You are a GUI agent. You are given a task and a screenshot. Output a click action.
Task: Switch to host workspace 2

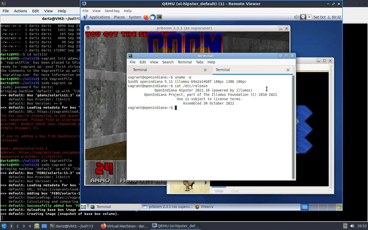click(x=17, y=226)
